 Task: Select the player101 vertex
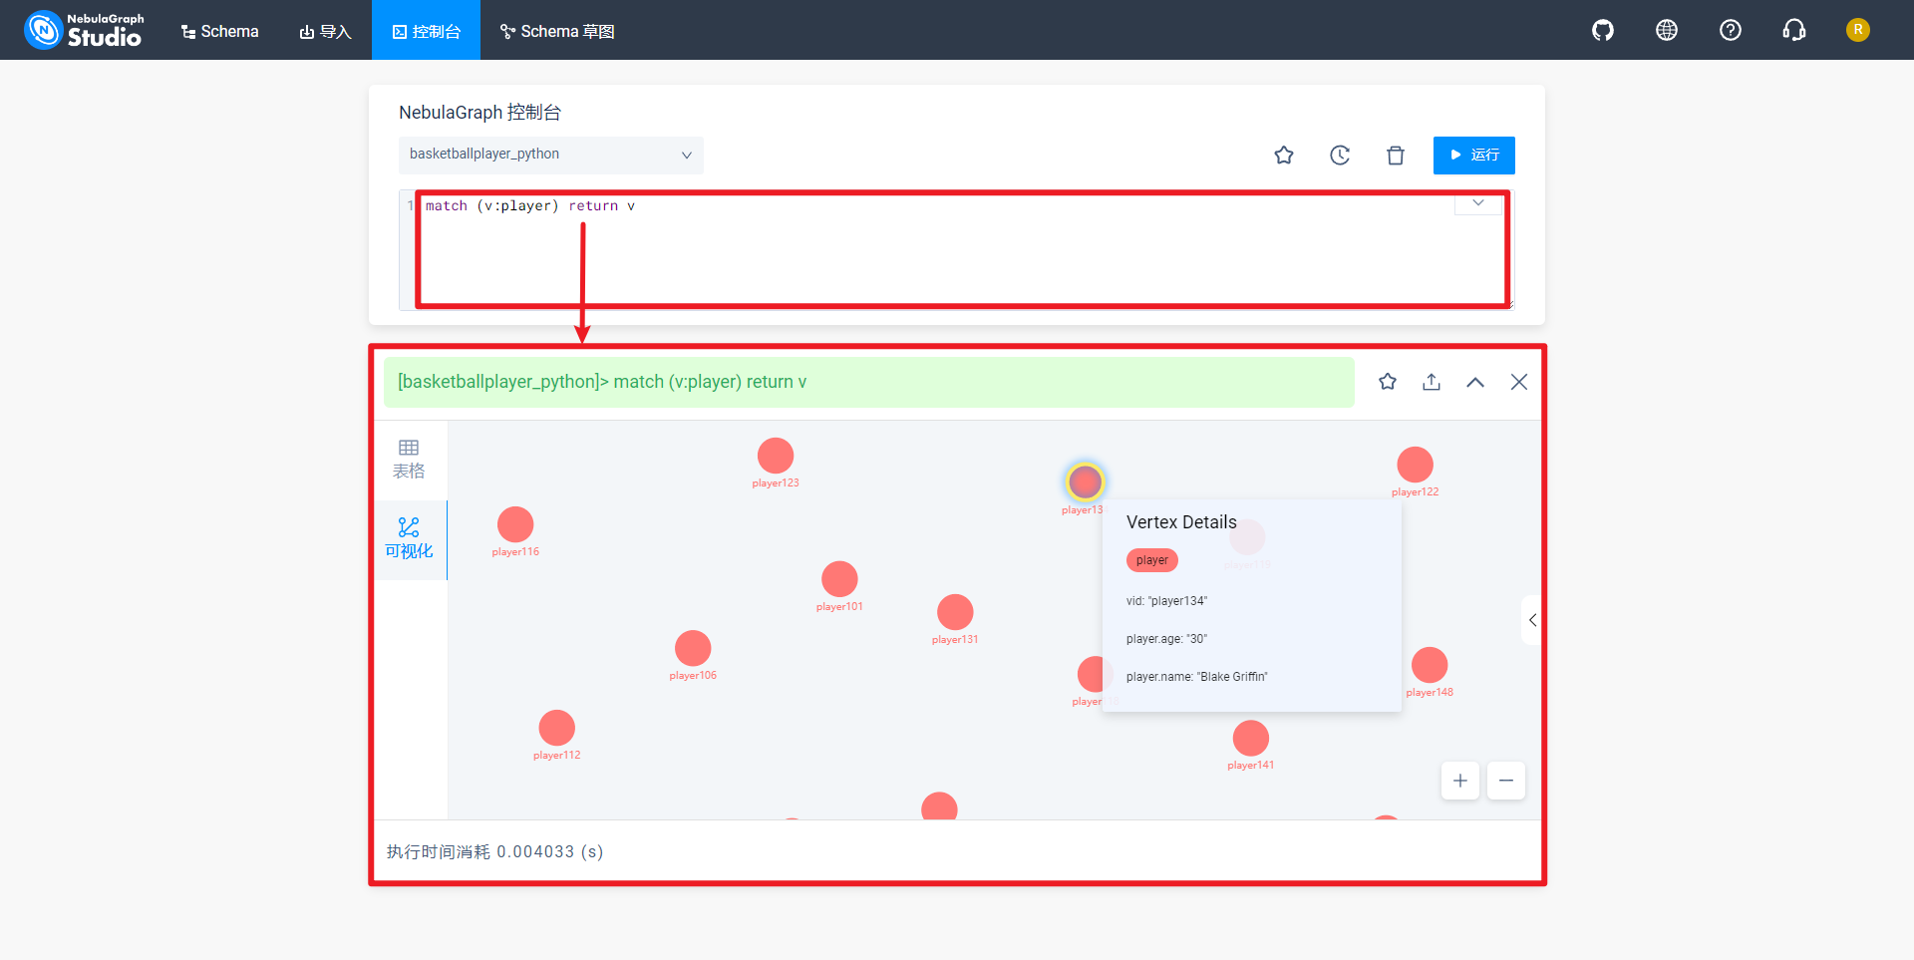(839, 579)
